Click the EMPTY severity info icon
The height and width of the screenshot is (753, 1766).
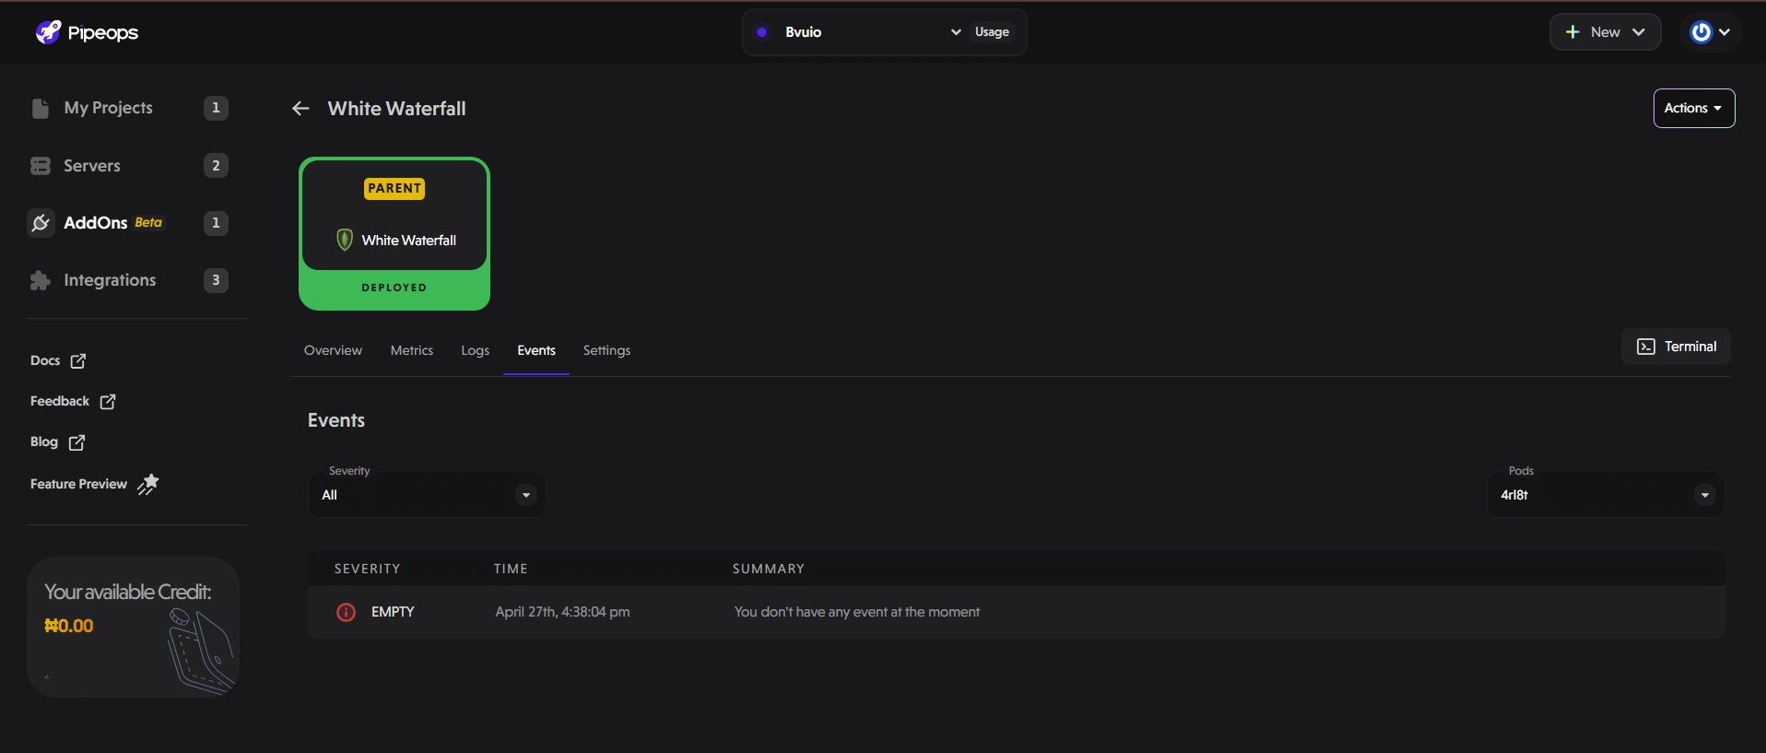click(346, 612)
